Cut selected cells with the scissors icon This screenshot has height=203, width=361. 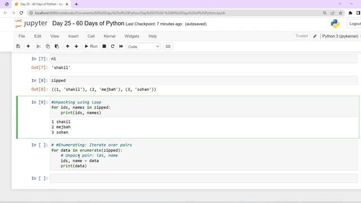pyautogui.click(x=38, y=46)
